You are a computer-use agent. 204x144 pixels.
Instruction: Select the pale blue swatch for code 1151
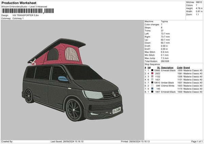152,79
